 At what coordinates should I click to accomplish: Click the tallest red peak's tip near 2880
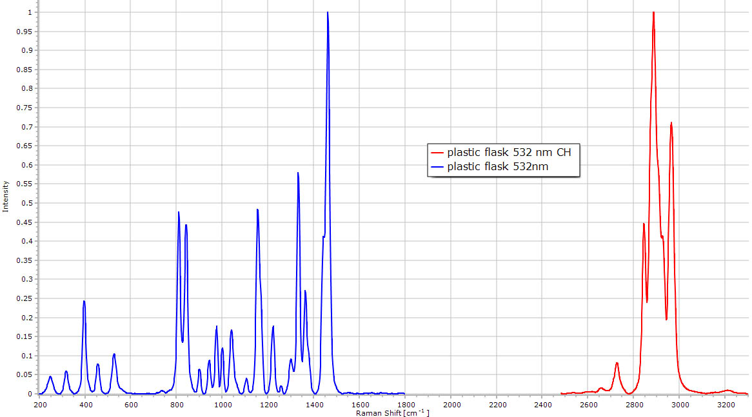[x=653, y=13]
